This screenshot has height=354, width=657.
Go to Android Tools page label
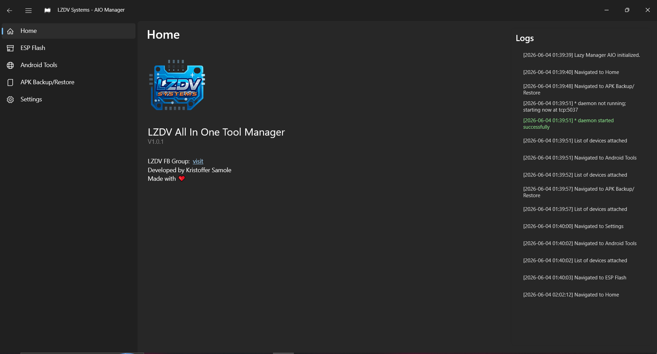(x=39, y=65)
